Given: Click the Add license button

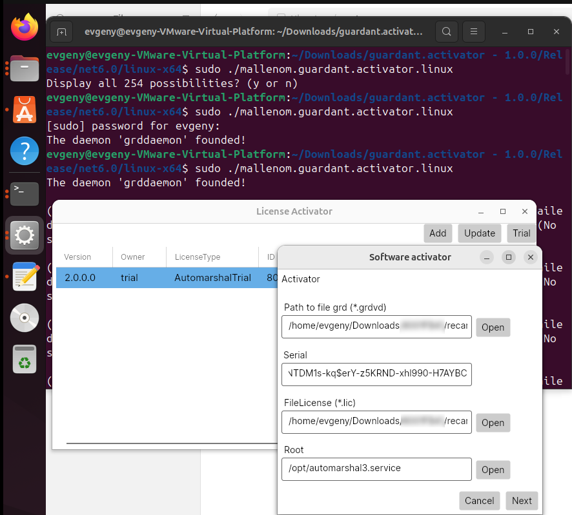Looking at the screenshot, I should [x=438, y=233].
